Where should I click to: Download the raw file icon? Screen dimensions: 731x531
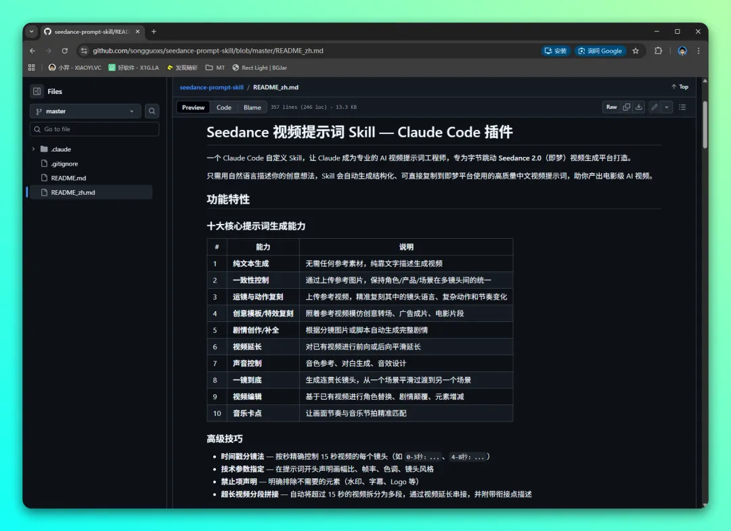639,107
